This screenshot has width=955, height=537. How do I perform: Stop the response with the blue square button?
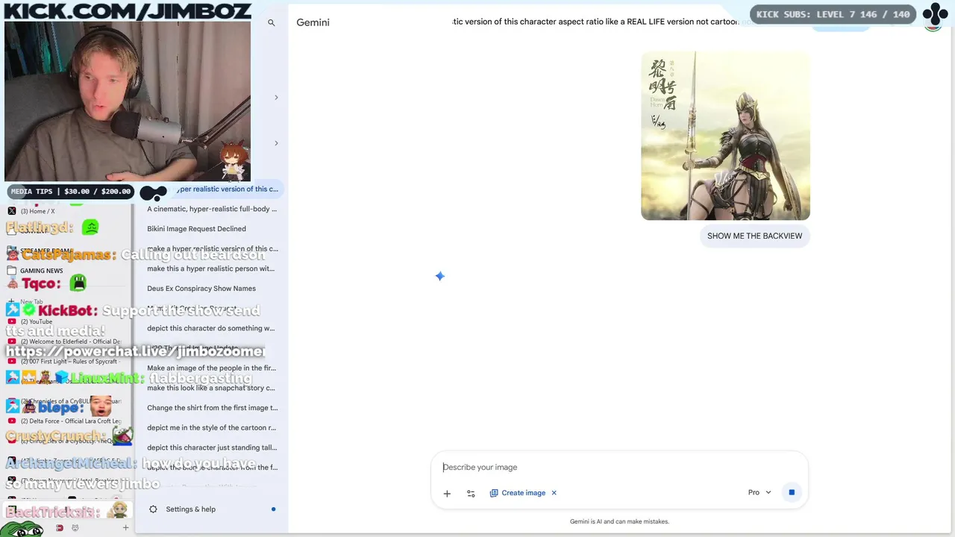pyautogui.click(x=792, y=492)
